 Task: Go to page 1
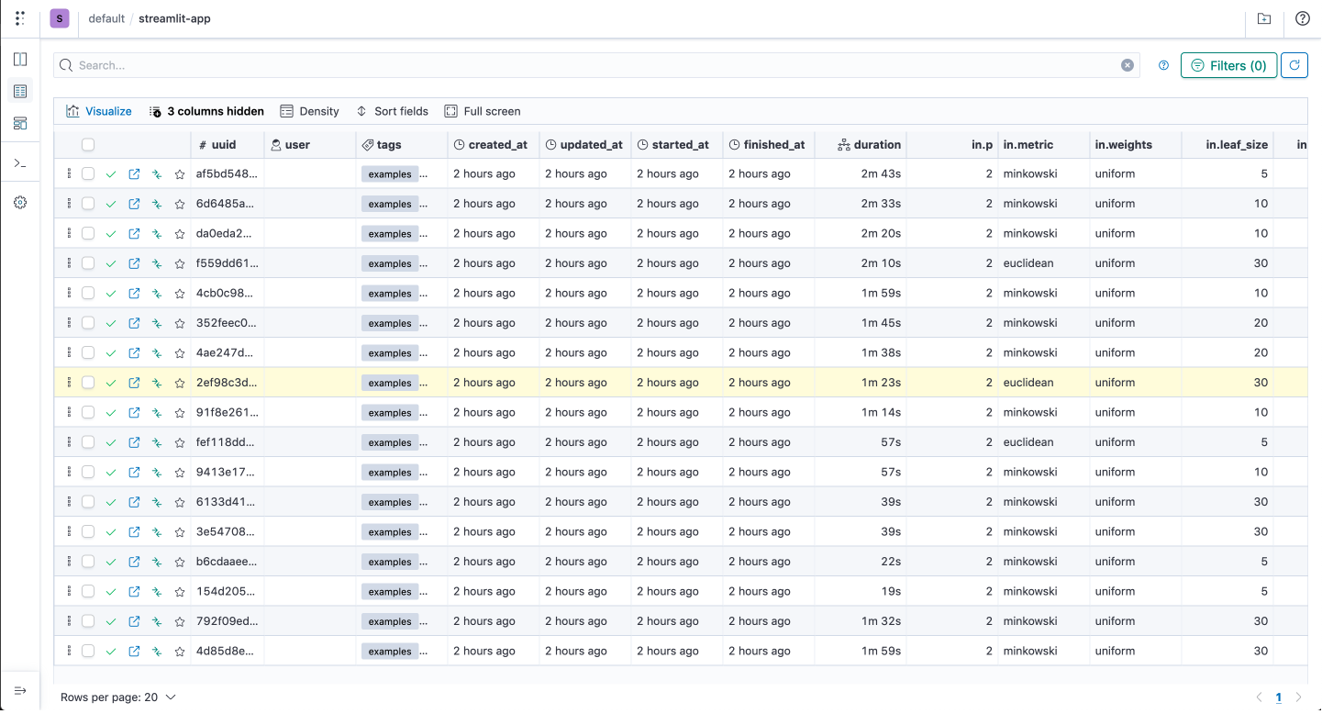[1279, 697]
